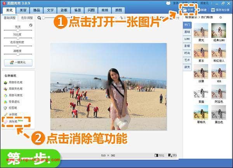Click the 提意见 feedback link
The height and width of the screenshot is (168, 233).
[205, 3]
